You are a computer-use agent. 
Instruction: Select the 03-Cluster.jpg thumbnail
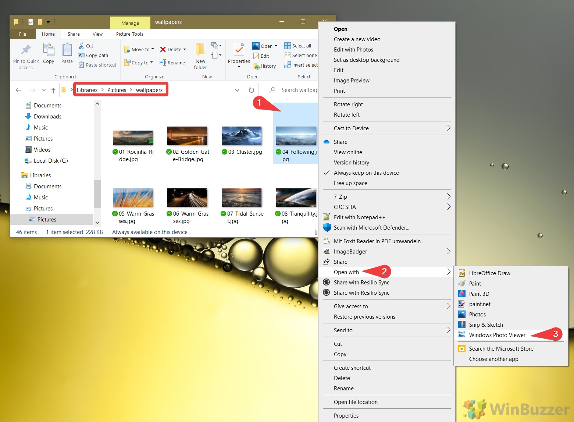(x=242, y=136)
